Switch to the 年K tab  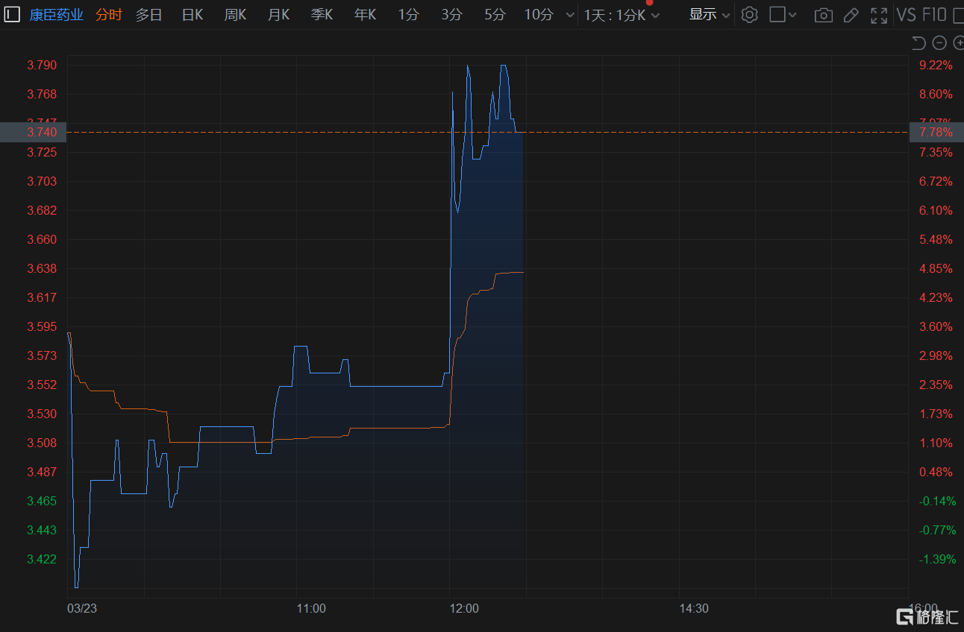(x=365, y=15)
